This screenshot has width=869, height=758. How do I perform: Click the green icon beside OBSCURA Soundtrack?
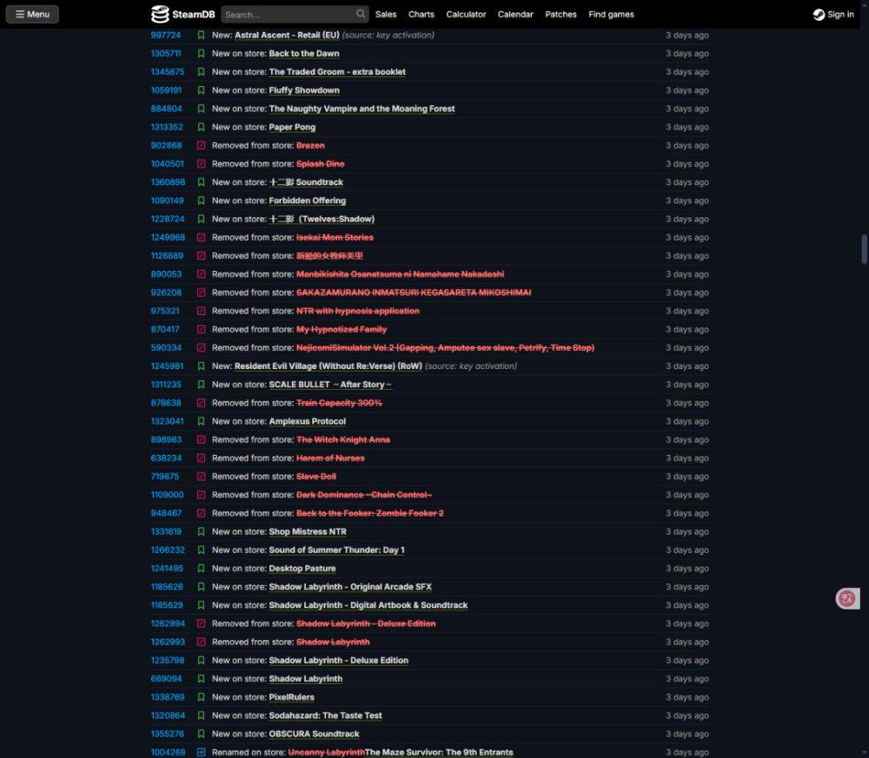(202, 734)
